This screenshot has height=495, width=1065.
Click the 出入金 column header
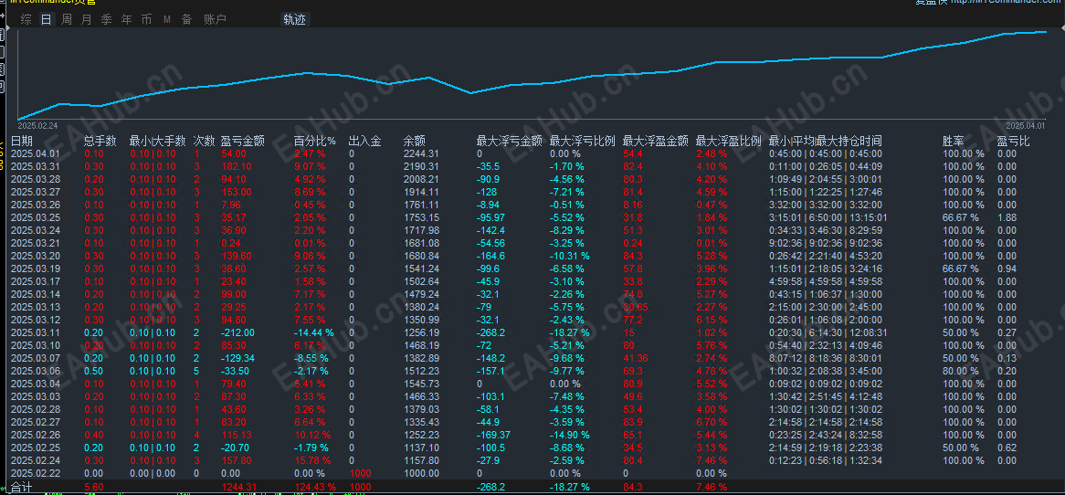pos(364,142)
